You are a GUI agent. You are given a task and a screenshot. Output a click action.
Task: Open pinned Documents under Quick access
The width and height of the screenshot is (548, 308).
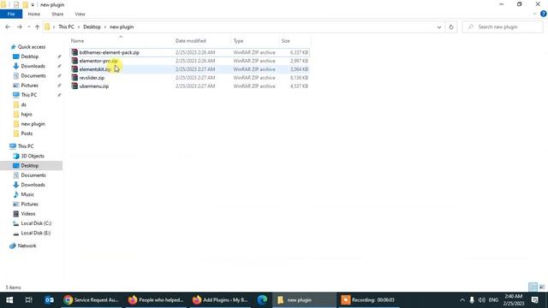pyautogui.click(x=33, y=76)
